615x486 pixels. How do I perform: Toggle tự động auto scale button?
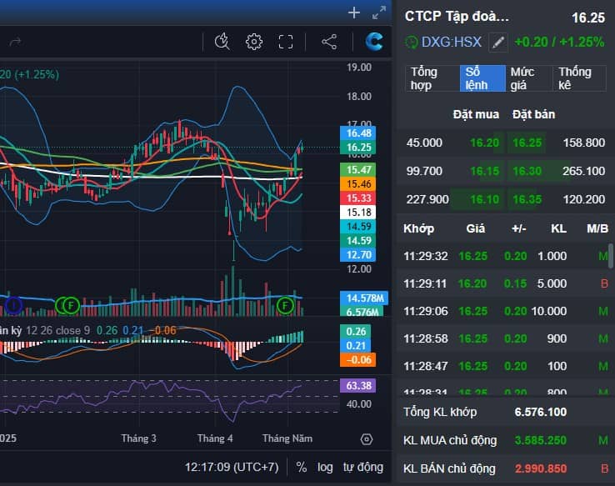[363, 467]
